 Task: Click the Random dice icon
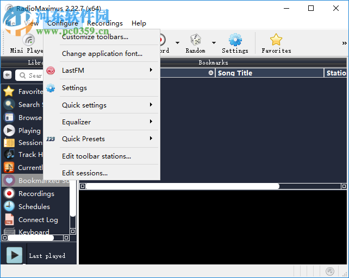[195, 40]
